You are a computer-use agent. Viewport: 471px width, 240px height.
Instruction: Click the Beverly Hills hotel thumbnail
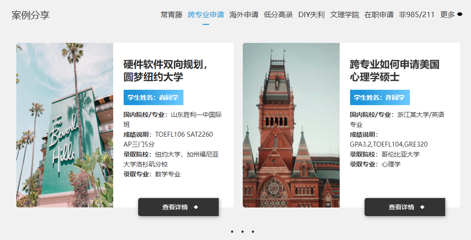(x=65, y=125)
